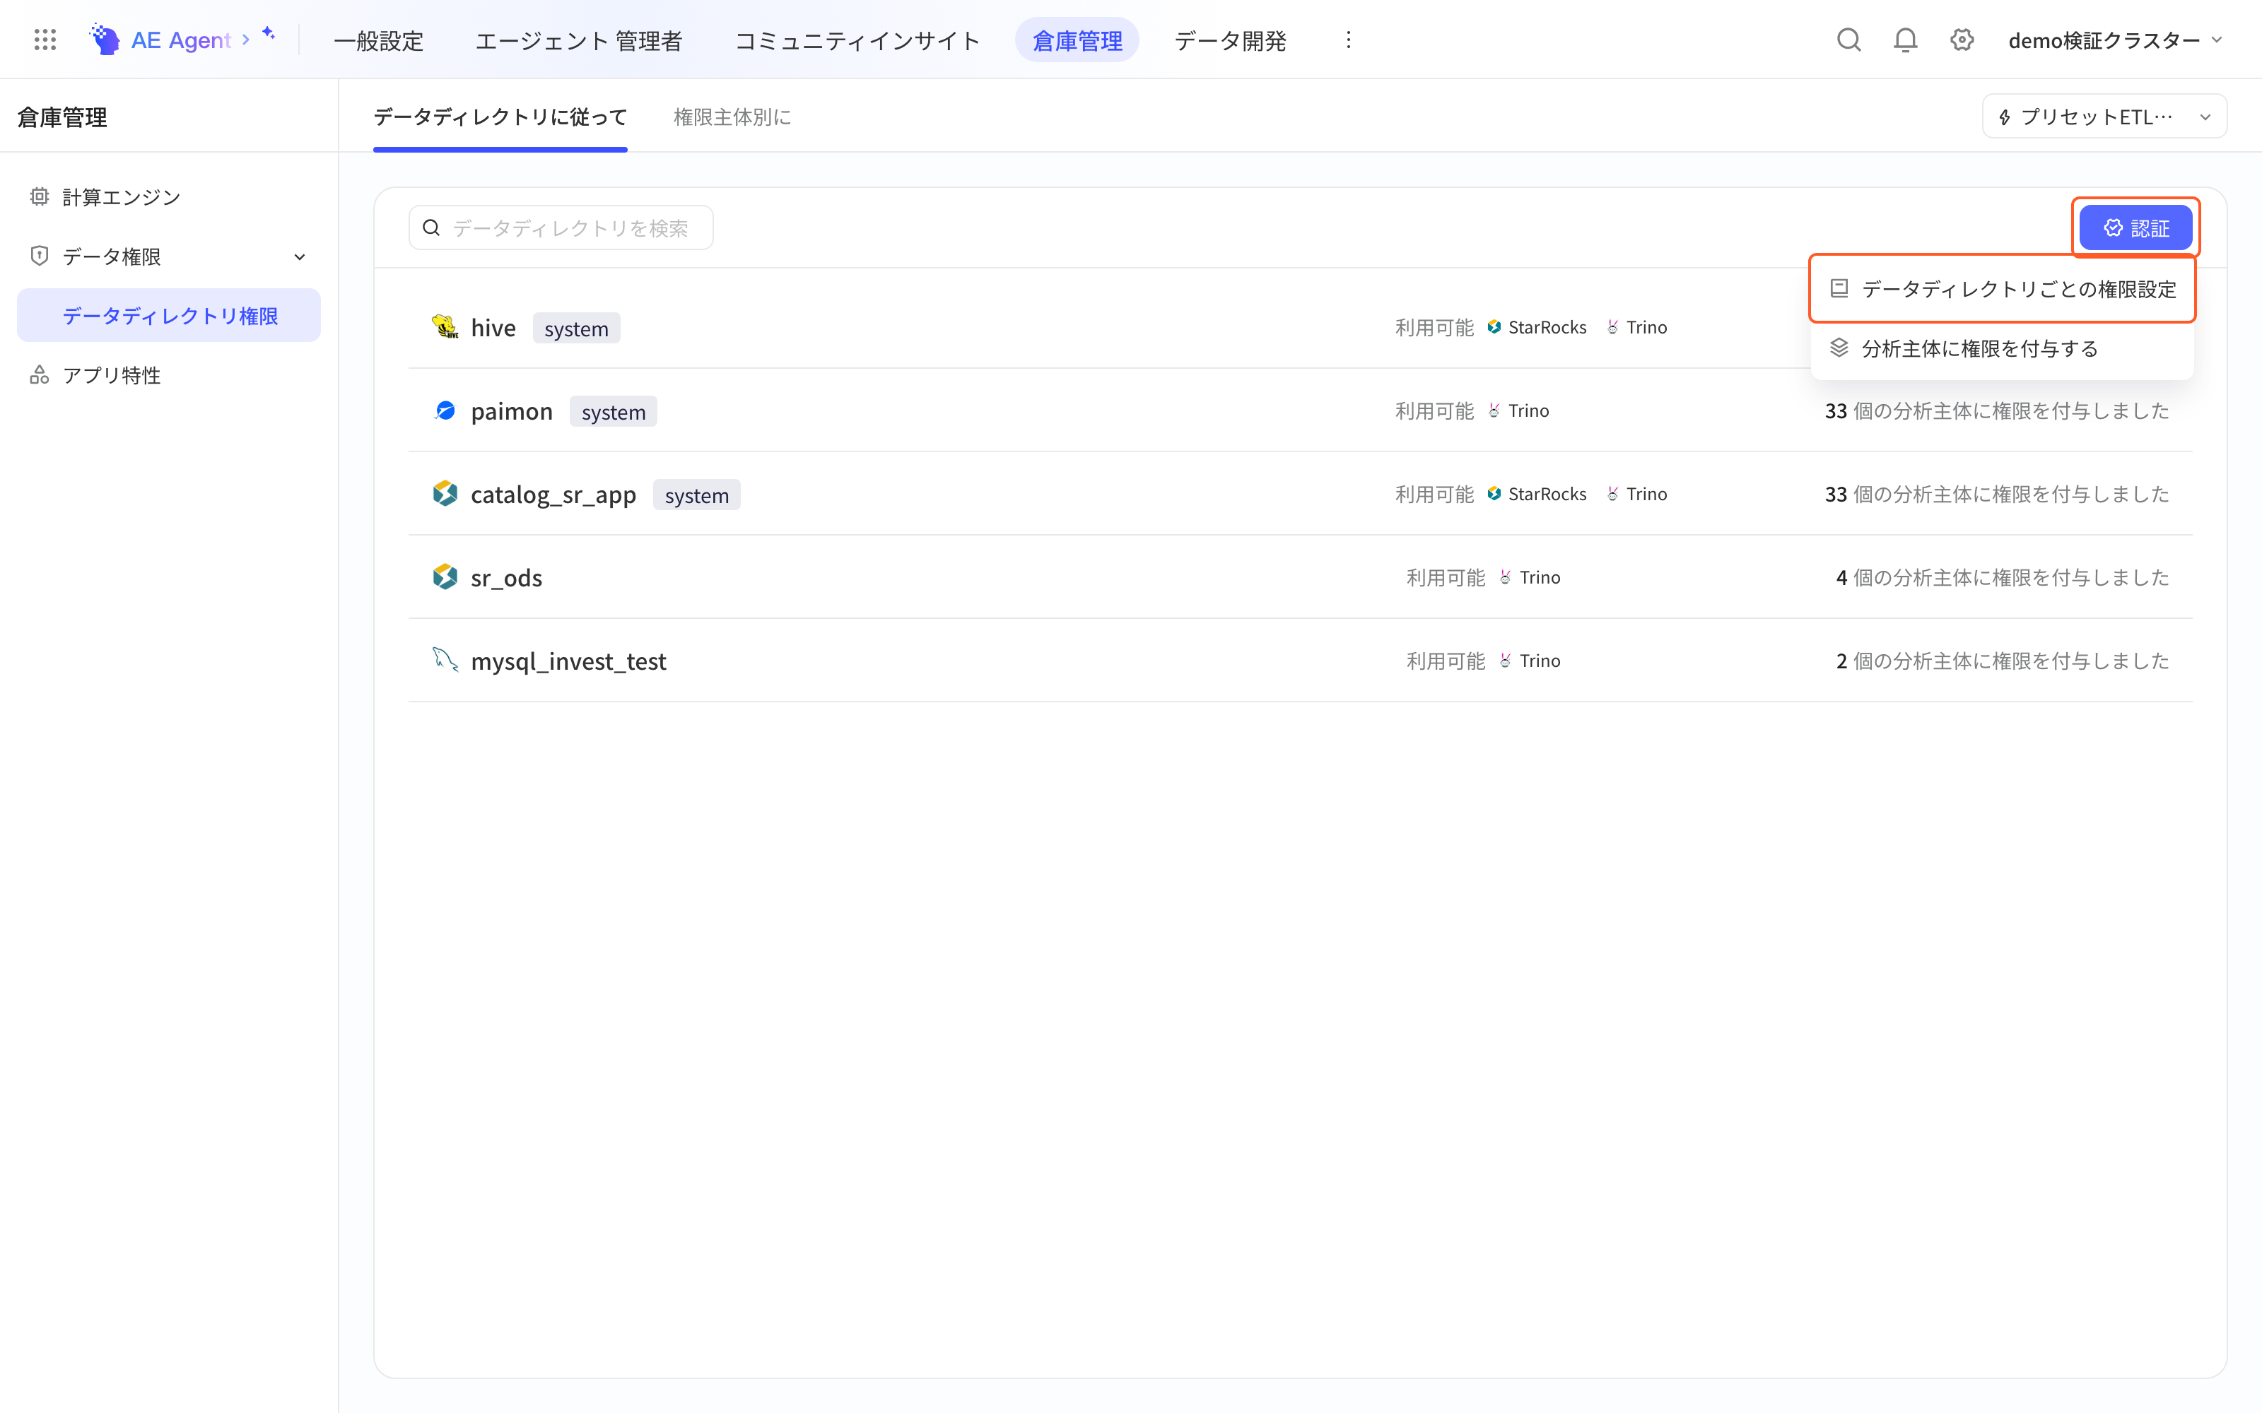Open settings gear icon in header
Image resolution: width=2262 pixels, height=1413 pixels.
click(x=1961, y=40)
